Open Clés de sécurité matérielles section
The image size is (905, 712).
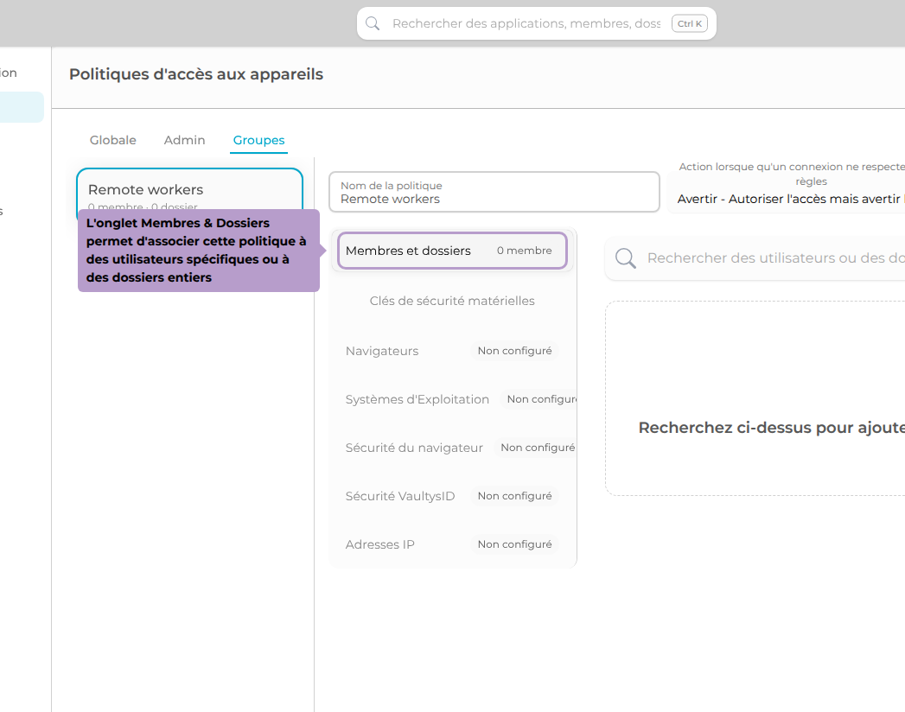click(453, 301)
